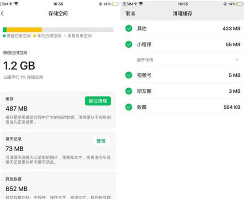Tap the 3 MB value for 朋友圈
The height and width of the screenshot is (199, 244).
[235, 91]
